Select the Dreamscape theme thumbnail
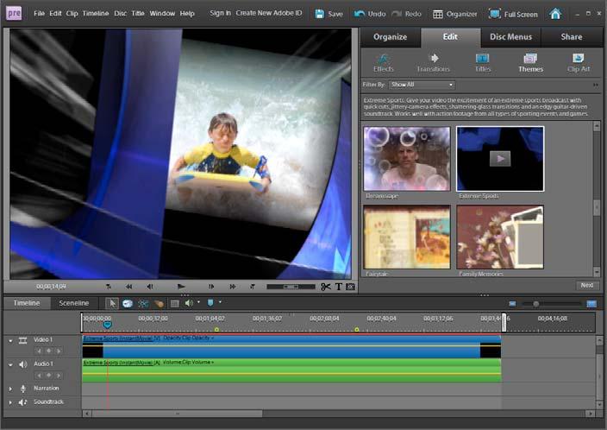Screen dimensions: 607x430 click(407, 159)
